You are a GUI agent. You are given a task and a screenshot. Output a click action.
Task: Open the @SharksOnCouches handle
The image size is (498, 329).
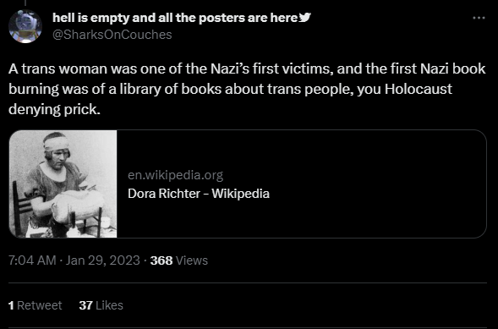[112, 35]
